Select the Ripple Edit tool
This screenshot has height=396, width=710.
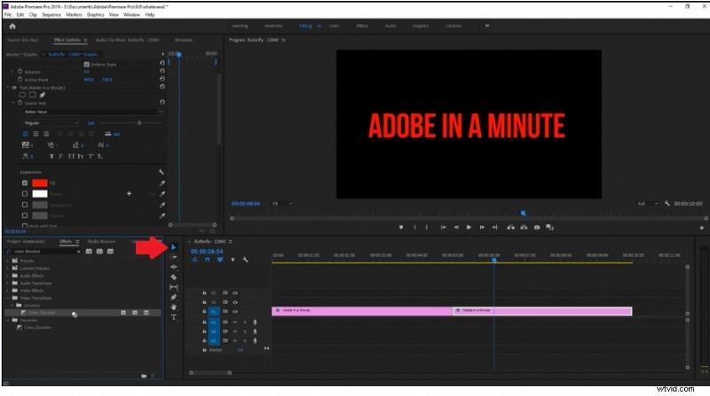(173, 268)
